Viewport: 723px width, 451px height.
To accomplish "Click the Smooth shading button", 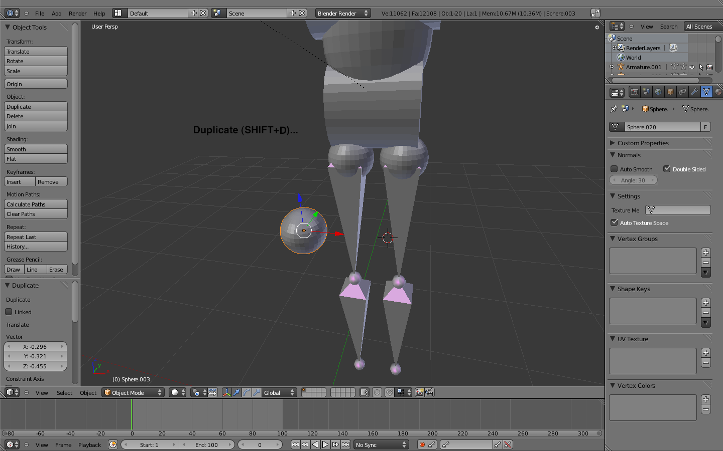I will point(36,149).
